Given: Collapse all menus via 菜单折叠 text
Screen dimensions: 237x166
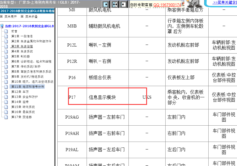Looking at the screenshot, I should pyautogui.click(x=31, y=17).
